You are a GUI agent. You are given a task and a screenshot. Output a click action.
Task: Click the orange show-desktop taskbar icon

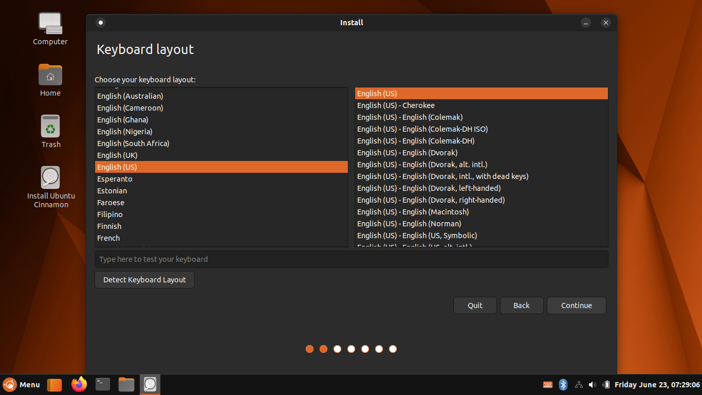click(x=54, y=385)
